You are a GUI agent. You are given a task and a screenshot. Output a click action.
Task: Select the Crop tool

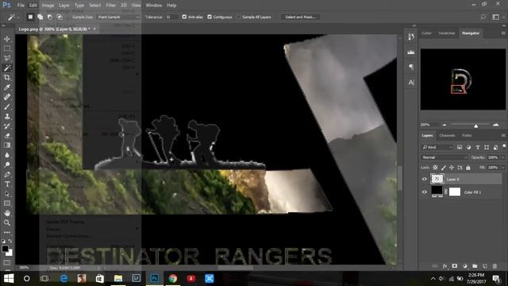point(7,78)
